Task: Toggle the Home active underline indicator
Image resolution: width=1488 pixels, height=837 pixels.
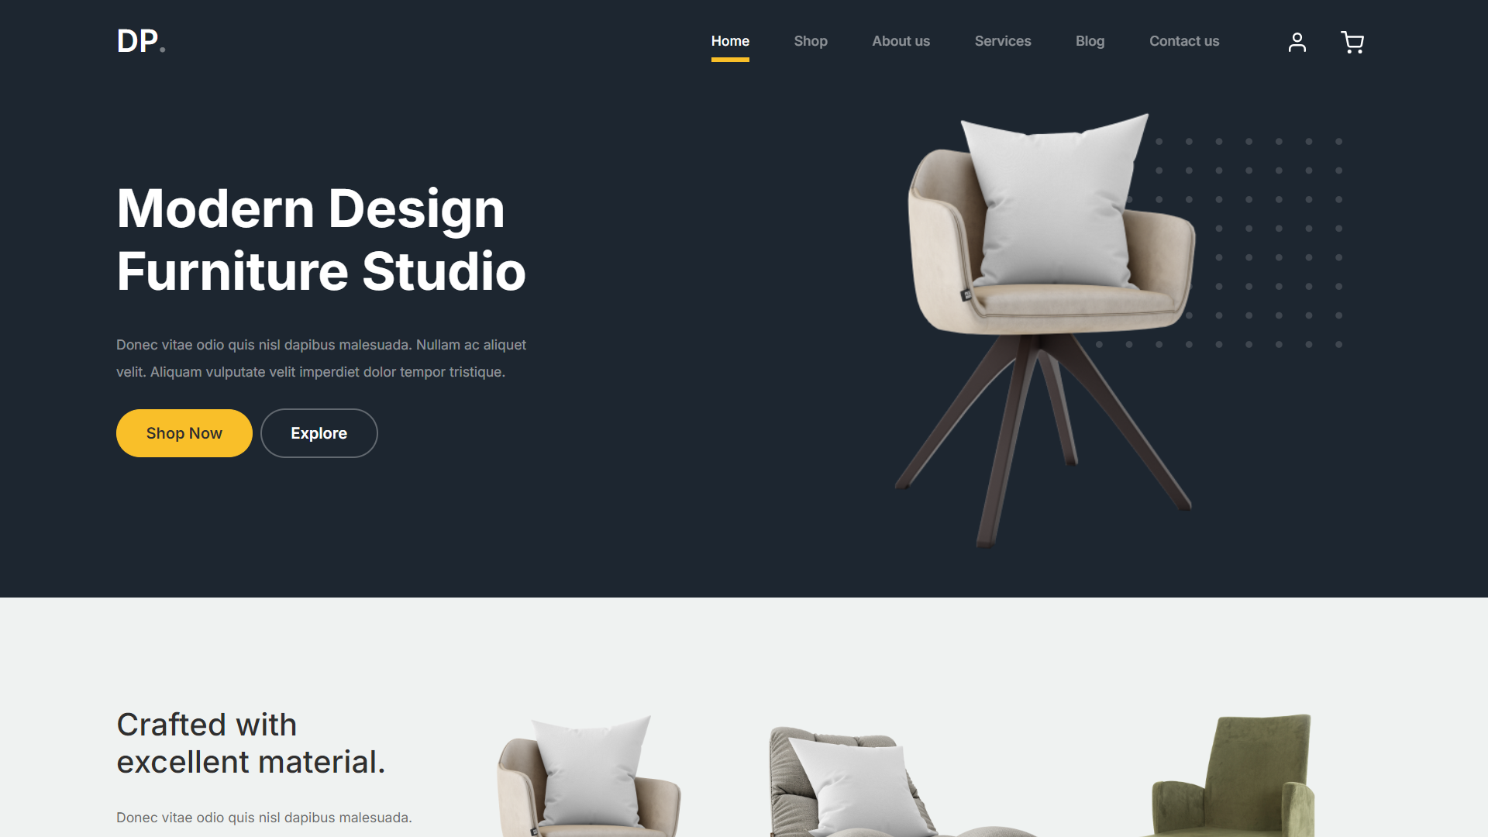Action: click(730, 59)
